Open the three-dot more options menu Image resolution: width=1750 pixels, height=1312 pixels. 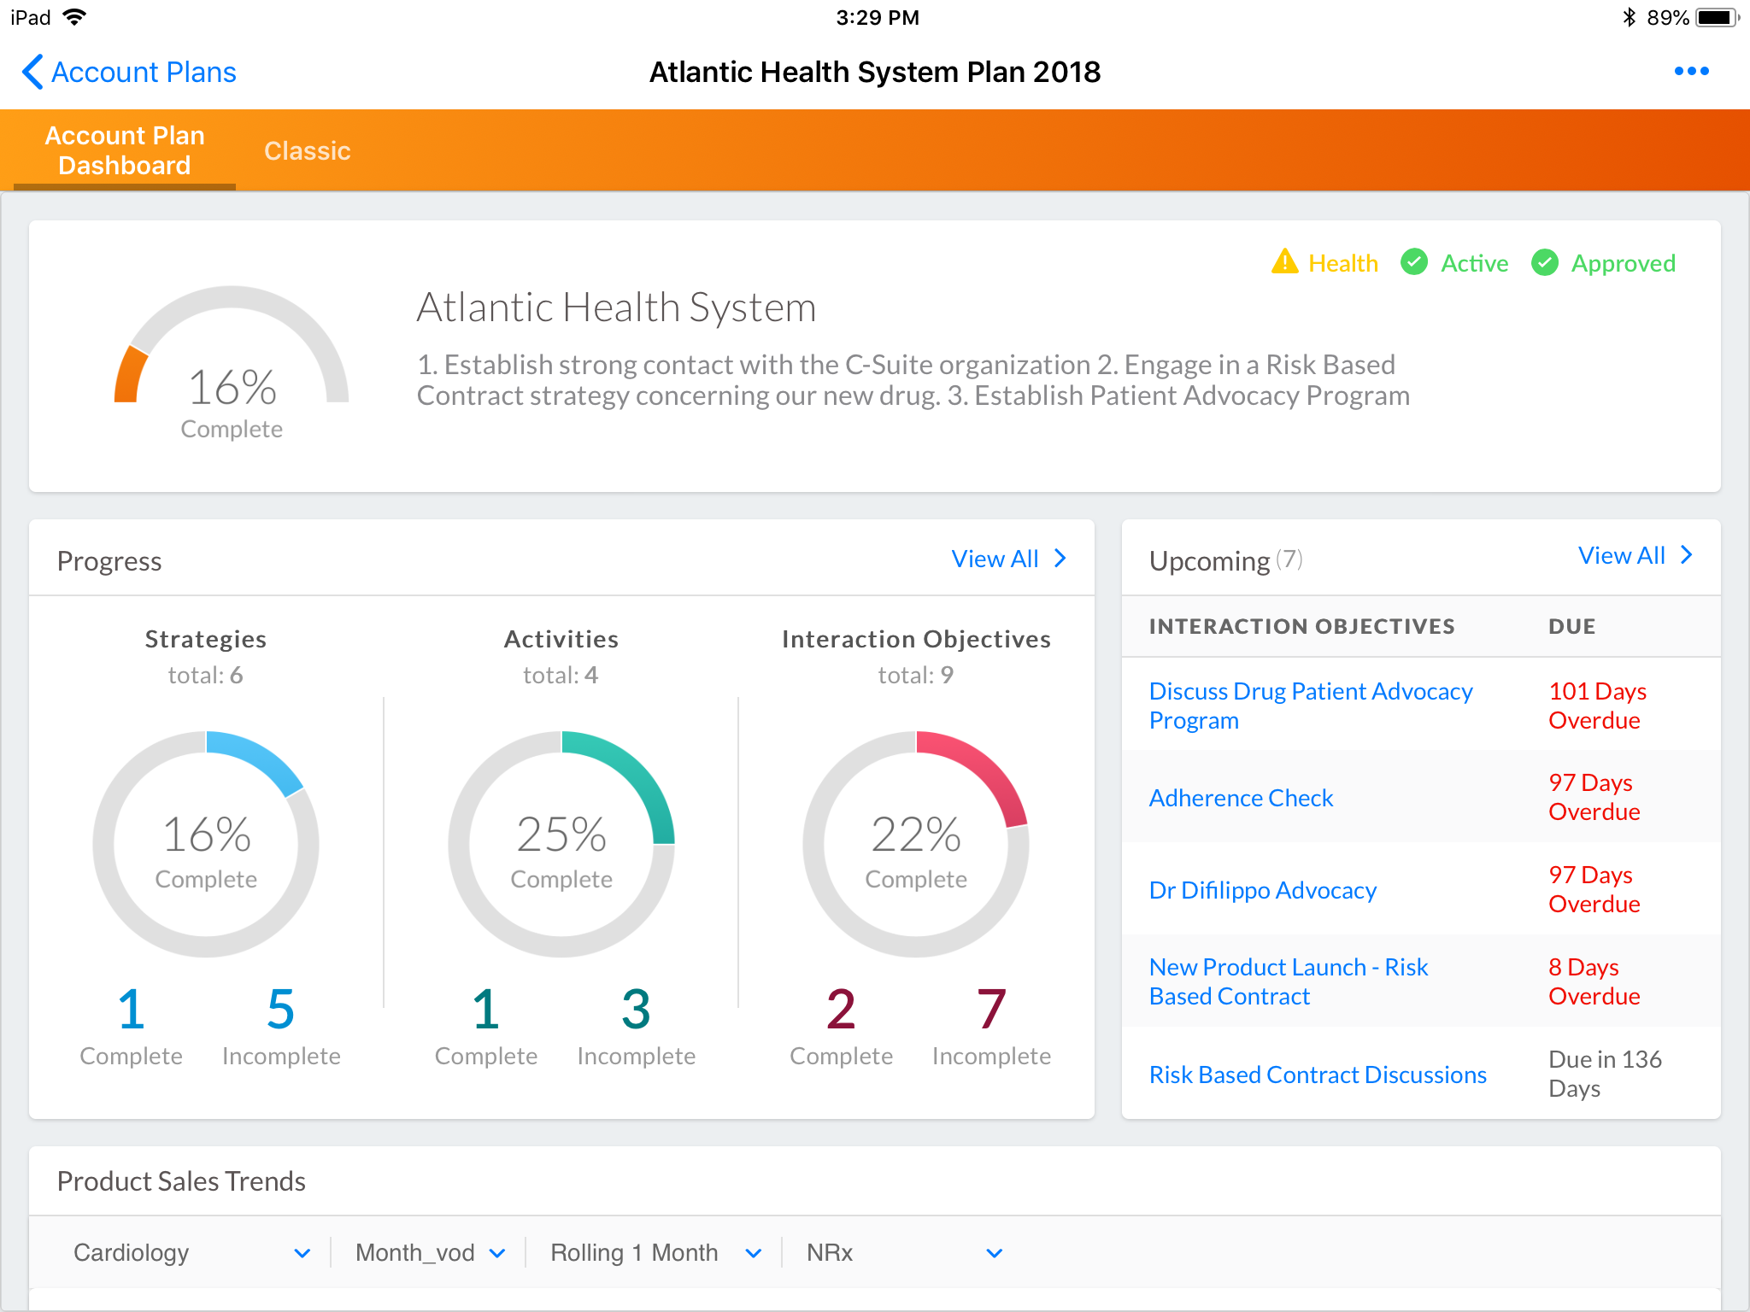pos(1691,72)
